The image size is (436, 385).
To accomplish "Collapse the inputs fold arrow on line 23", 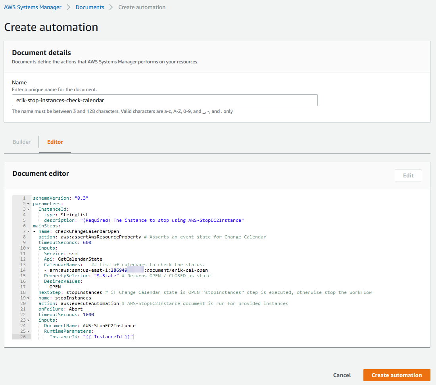I will coord(28,320).
